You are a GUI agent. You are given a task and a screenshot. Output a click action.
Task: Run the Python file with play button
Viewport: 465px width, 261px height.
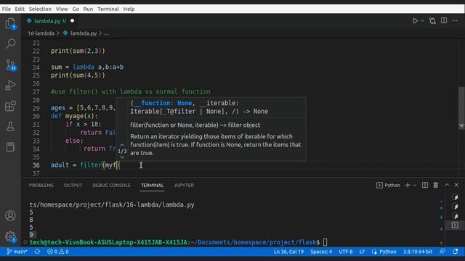[415, 21]
